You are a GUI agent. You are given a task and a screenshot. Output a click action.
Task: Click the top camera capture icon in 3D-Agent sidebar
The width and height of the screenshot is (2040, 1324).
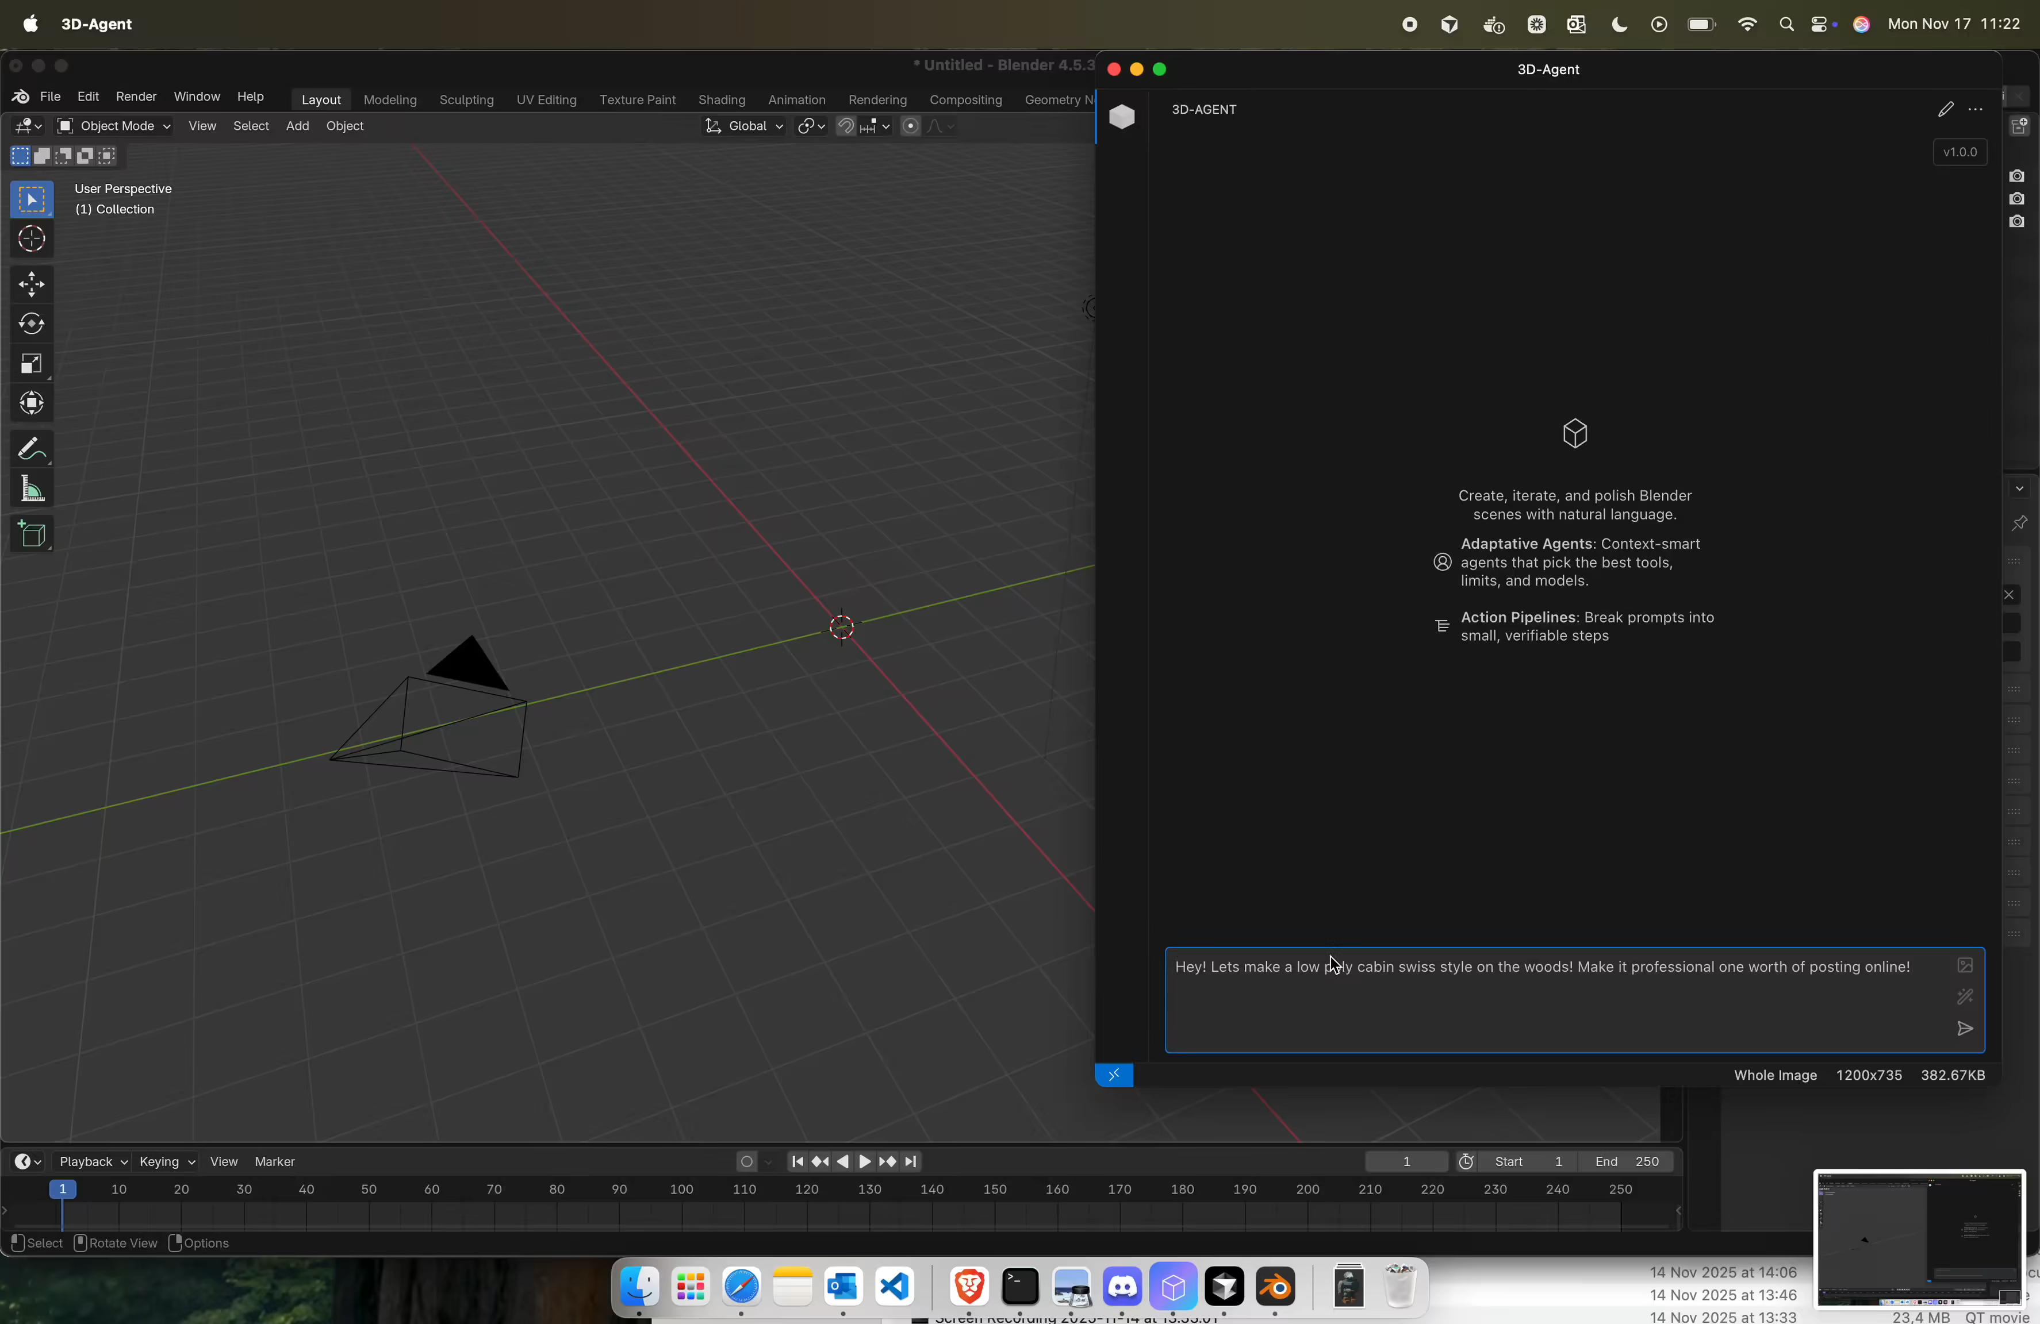pos(2018,176)
